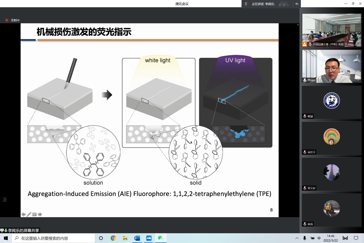
Task: Open the list menu icon at left edge
Action: click(x=4, y=199)
